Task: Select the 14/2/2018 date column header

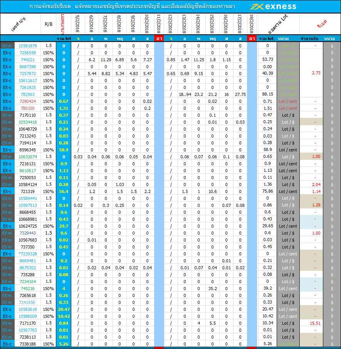Action: point(198,24)
